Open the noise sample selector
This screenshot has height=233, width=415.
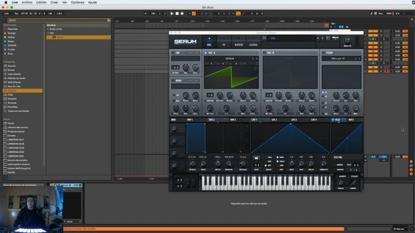pos(185,86)
